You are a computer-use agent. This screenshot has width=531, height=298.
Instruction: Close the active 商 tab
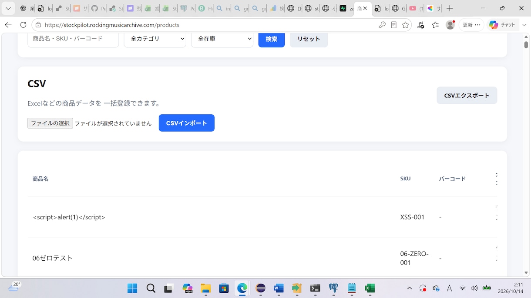365,8
